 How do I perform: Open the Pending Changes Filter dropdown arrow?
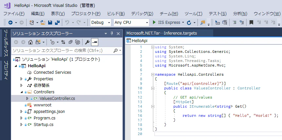click(58, 42)
